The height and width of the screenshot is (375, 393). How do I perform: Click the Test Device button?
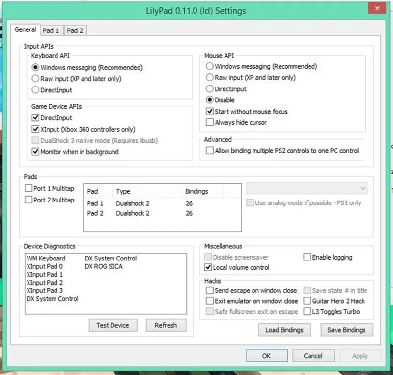pos(113,325)
